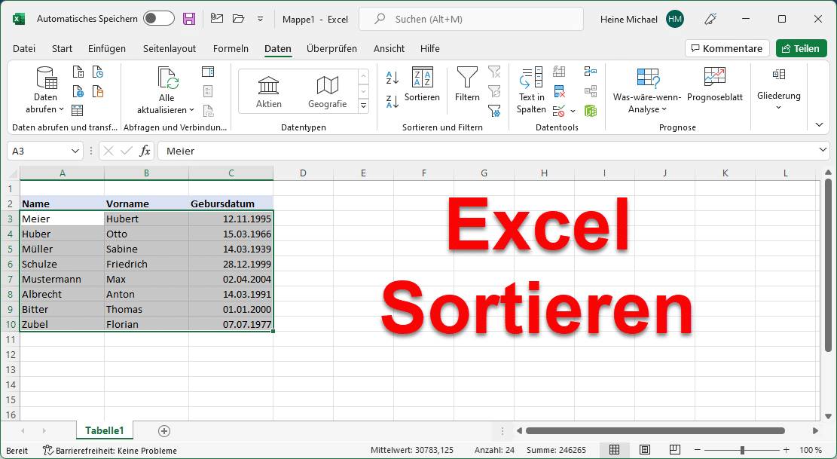Open the Kommentare panel
This screenshot has width=837, height=459.
point(726,47)
